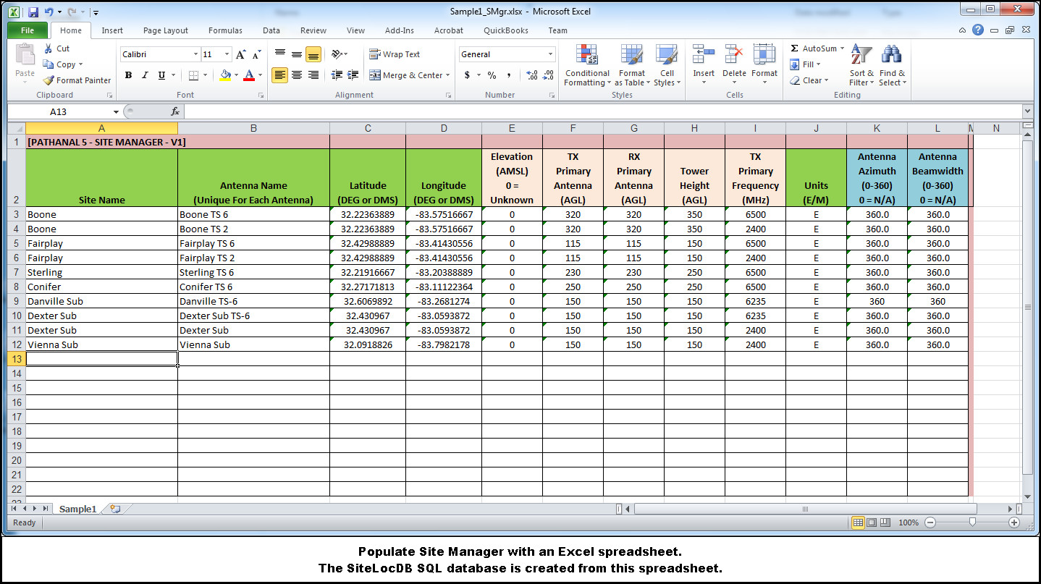Open the Name Box dropdown arrow
Viewport: 1041px width, 584px height.
point(116,112)
